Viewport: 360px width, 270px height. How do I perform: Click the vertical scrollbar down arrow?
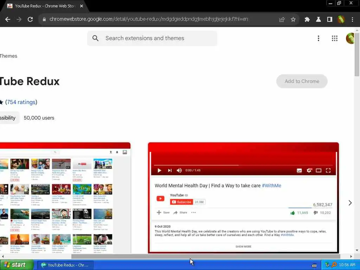tap(357, 250)
